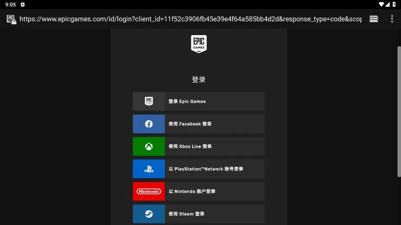401x225 pixels.
Task: Tap the 9:05 clock in status bar
Action: tap(10, 5)
